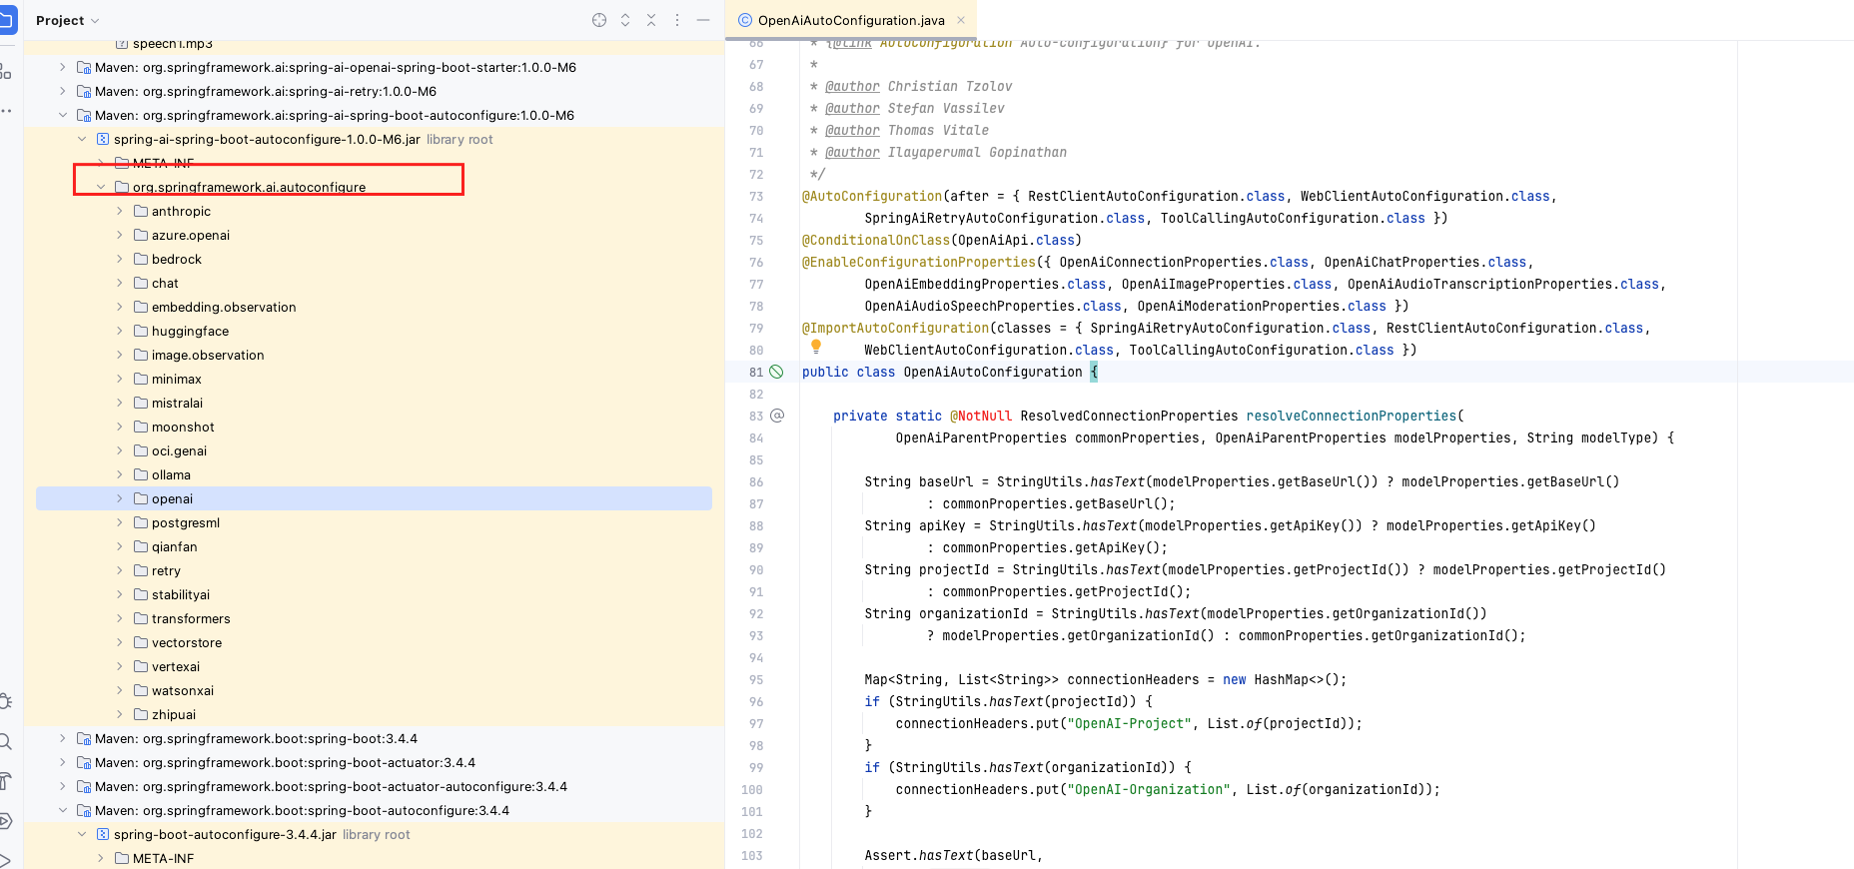The width and height of the screenshot is (1854, 869).
Task: Select the mistralai folder
Action: [x=177, y=404]
